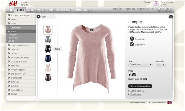Select See all under Jumpers
The image size is (185, 111).
(11, 41)
